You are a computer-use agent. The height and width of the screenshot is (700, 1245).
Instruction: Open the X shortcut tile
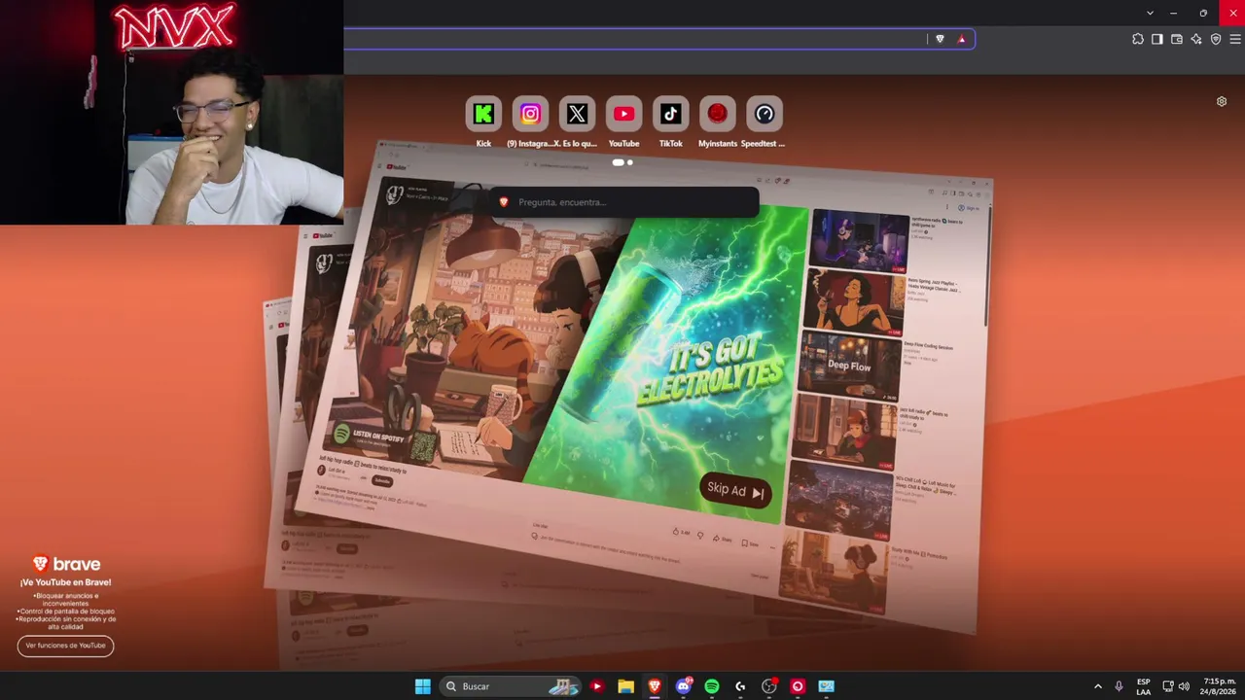point(577,114)
